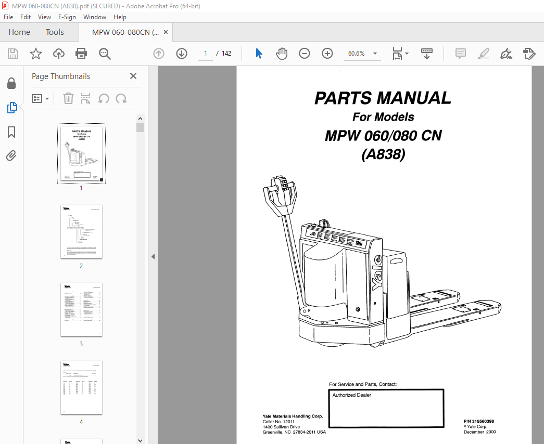The width and height of the screenshot is (544, 444).
Task: Open the Attachments paperclip panel
Action: pyautogui.click(x=11, y=156)
